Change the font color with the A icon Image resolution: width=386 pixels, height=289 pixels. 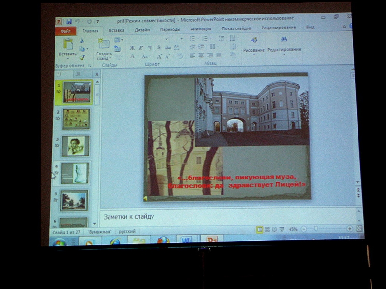coord(132,56)
